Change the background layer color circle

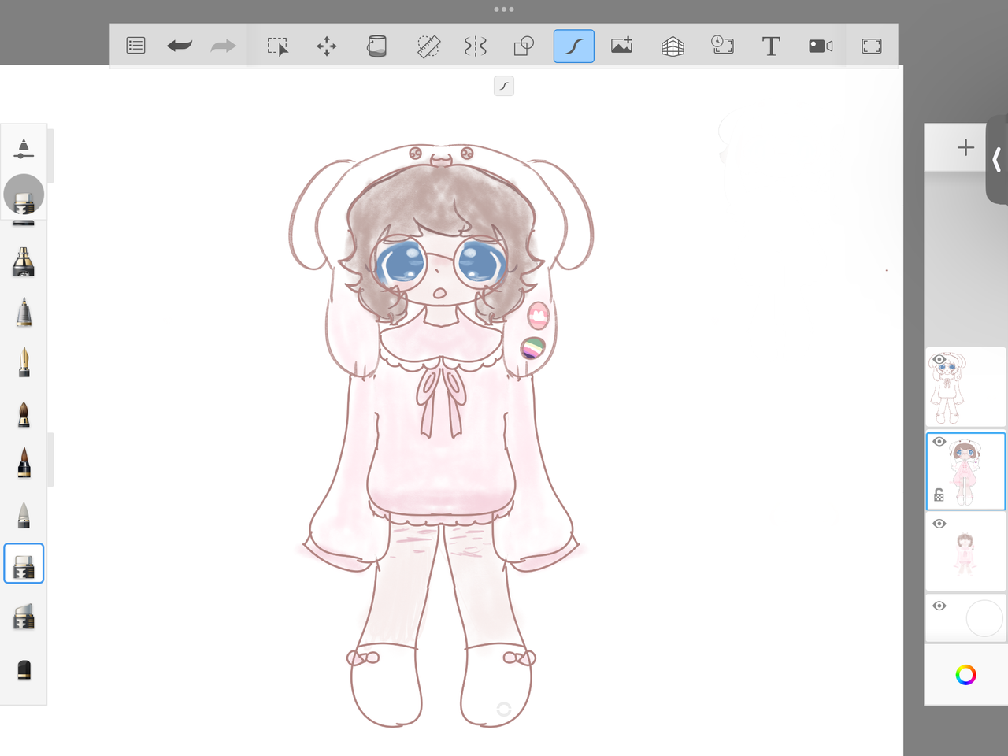tap(984, 618)
